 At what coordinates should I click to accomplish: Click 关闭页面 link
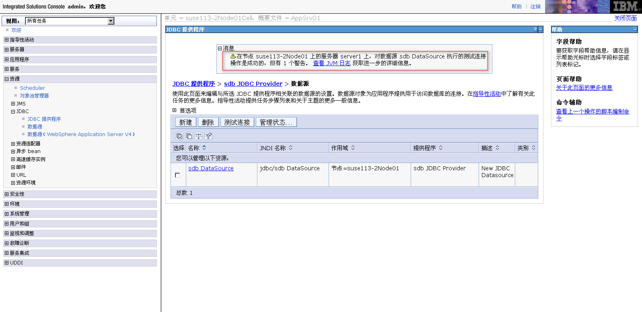[626, 18]
